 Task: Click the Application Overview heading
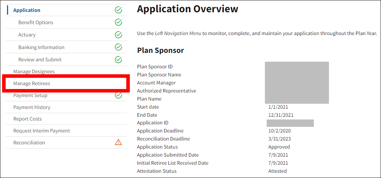[x=188, y=9]
